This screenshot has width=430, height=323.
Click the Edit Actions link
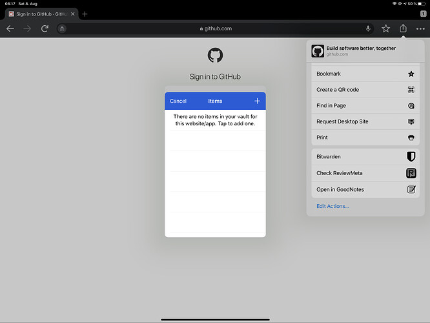[x=333, y=206]
